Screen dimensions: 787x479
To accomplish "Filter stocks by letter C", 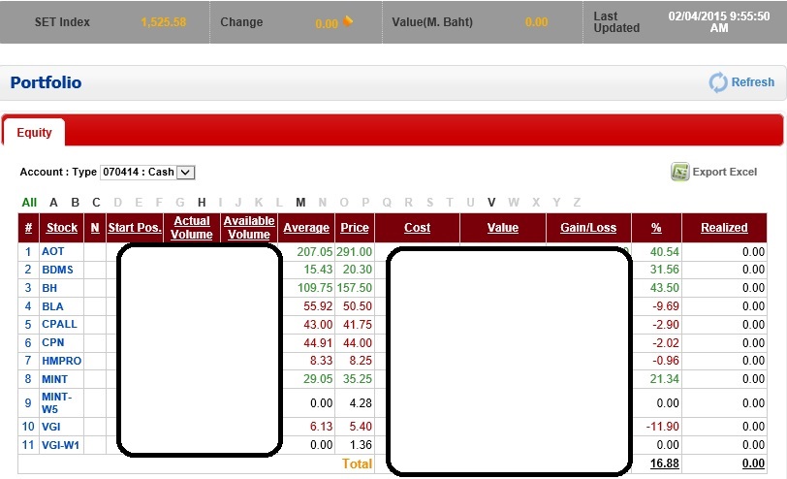I will [x=96, y=203].
